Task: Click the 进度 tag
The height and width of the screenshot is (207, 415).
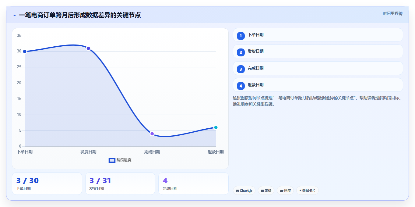Action: pyautogui.click(x=285, y=191)
